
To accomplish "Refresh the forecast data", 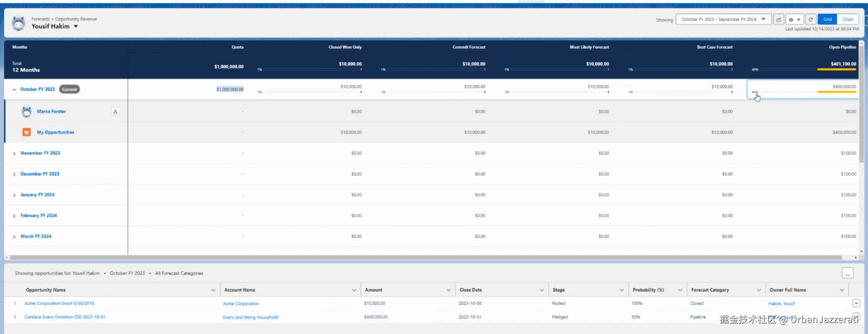I will 811,19.
